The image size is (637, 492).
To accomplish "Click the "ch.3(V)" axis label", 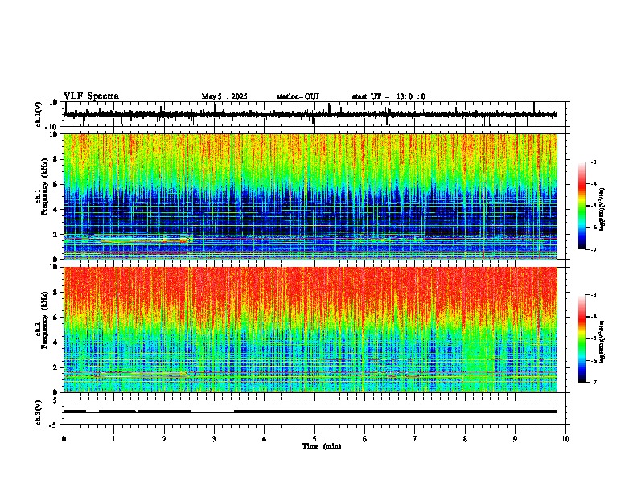I will tap(39, 412).
